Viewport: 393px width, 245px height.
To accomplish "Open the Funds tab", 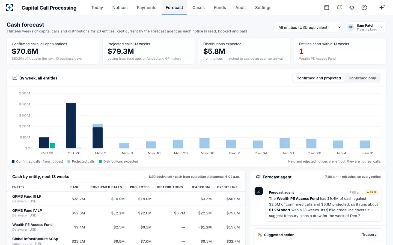I will tap(220, 8).
